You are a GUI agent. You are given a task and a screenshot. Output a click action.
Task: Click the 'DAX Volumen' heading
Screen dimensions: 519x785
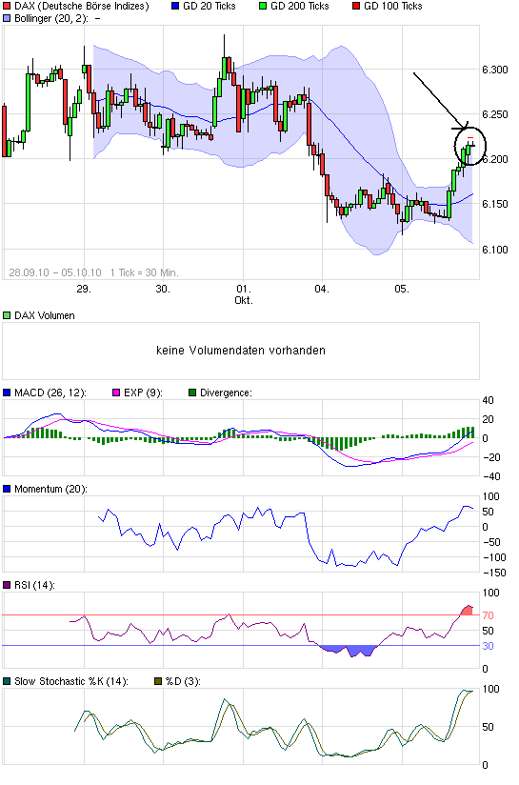(x=45, y=316)
